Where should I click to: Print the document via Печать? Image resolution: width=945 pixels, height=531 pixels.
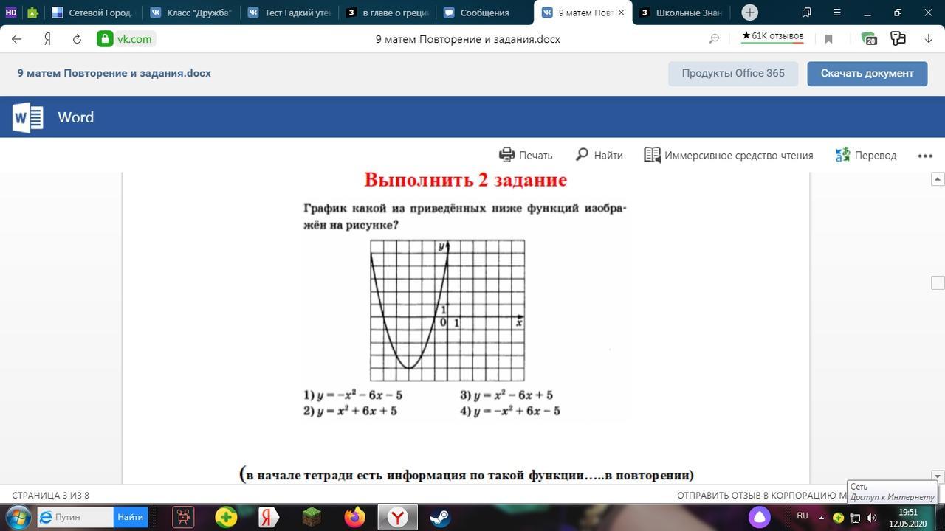click(x=526, y=155)
